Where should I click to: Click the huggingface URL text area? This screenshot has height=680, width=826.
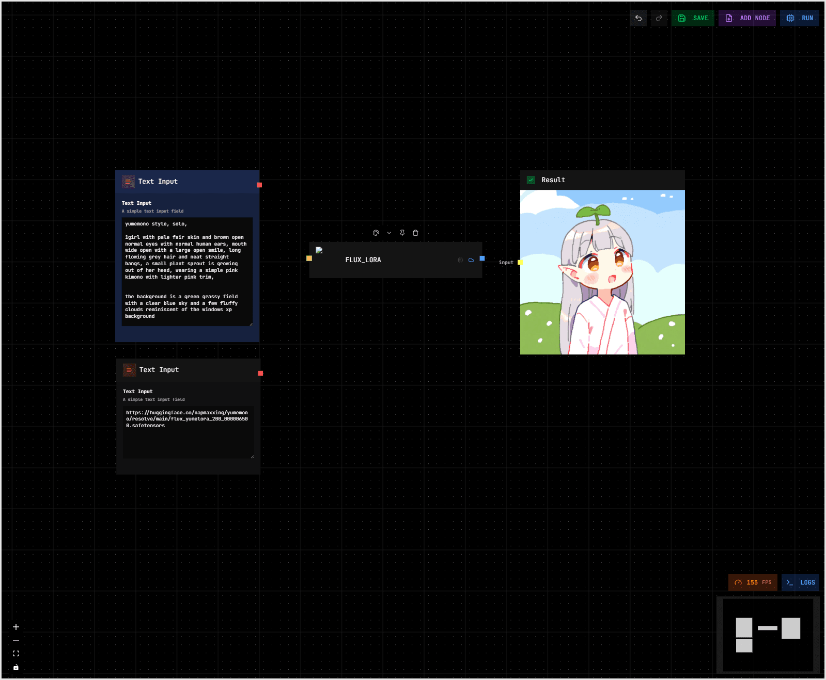point(188,432)
